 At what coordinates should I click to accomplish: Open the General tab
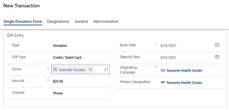pos(81,21)
